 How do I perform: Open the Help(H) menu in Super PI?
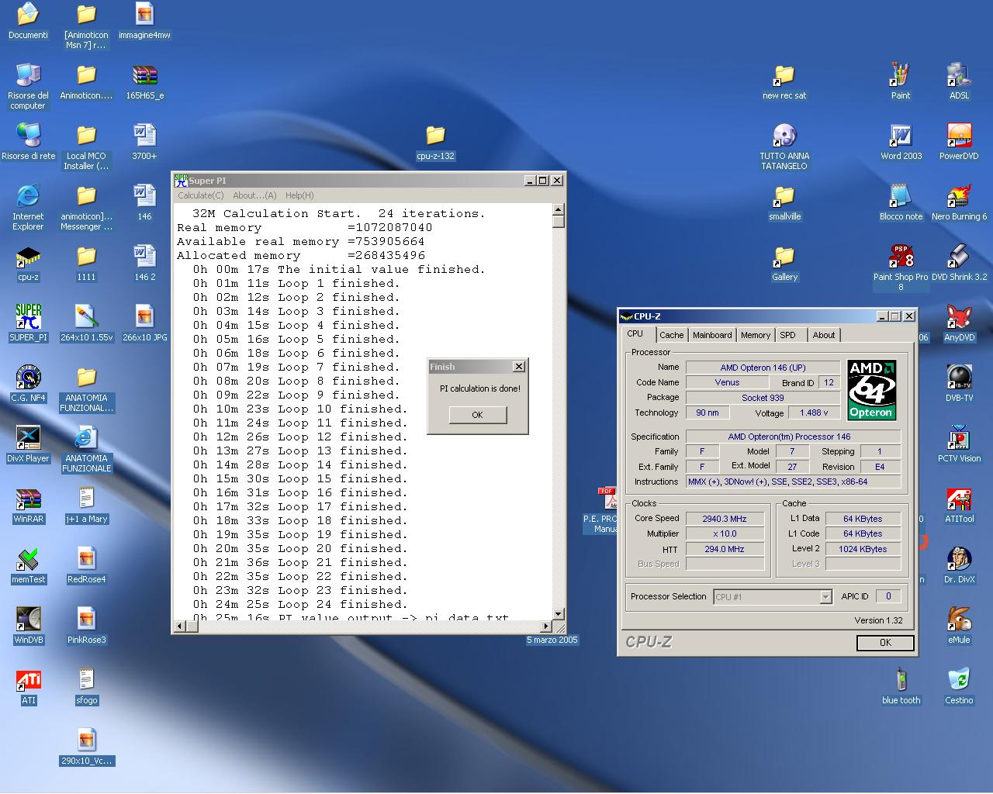tap(299, 195)
